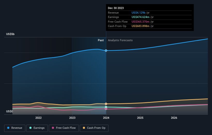Toggle the Revenue legend series
Screen dimensions: 212x135
pos(15,128)
